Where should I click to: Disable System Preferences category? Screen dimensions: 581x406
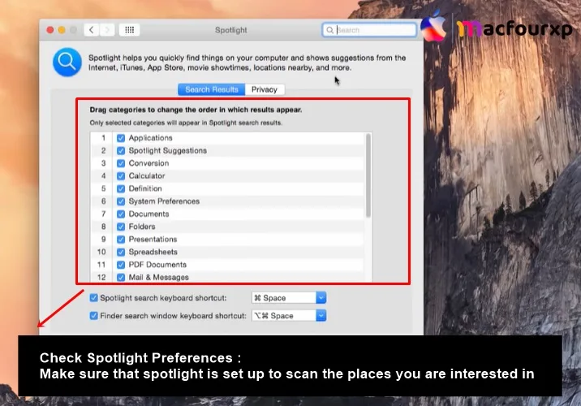121,201
